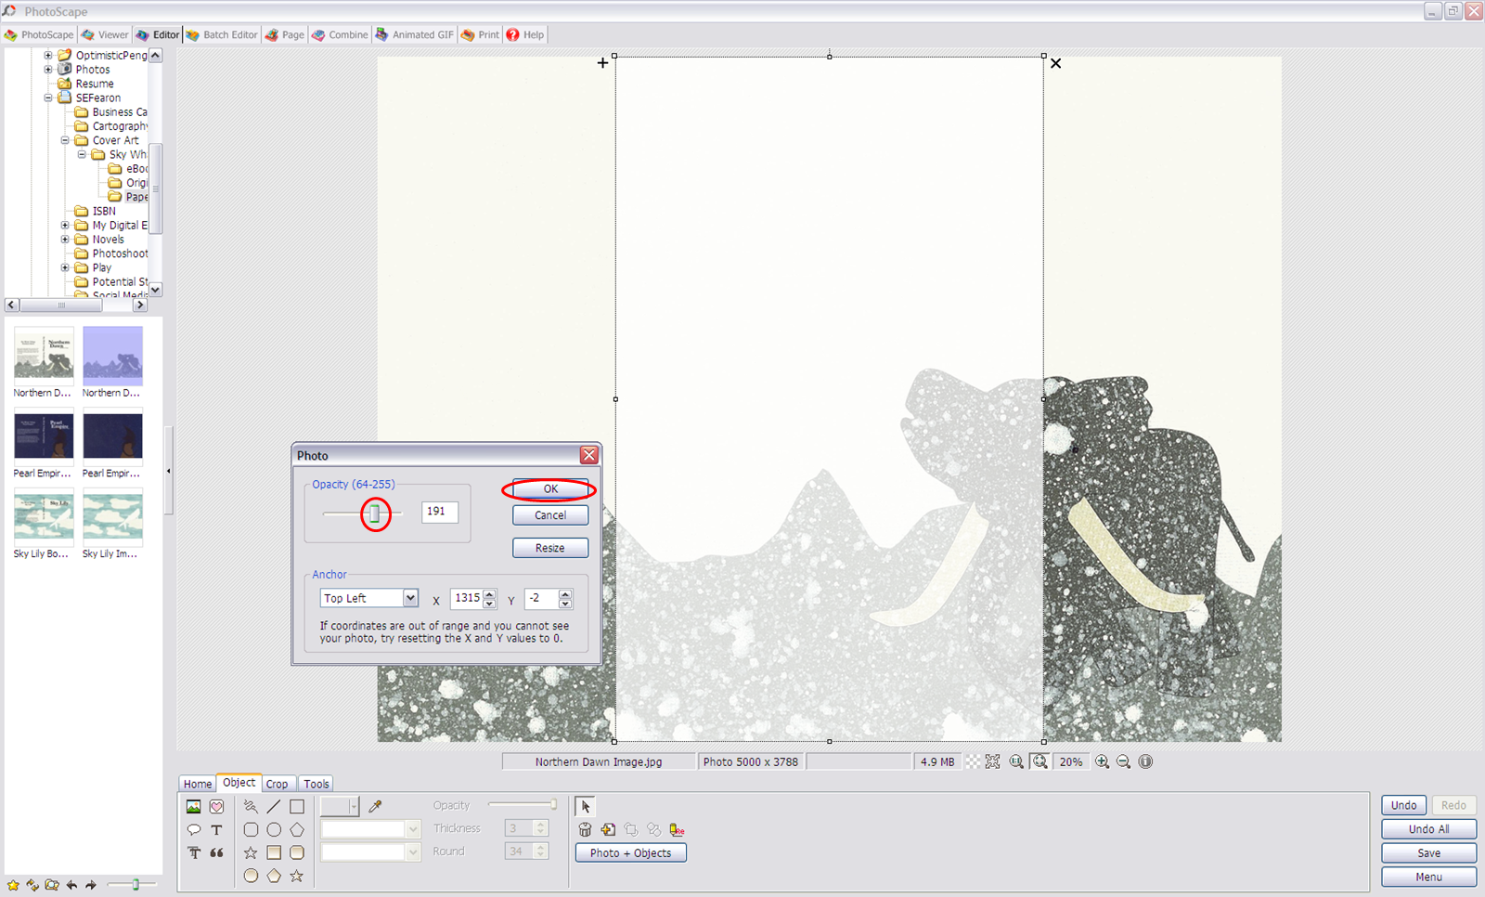The image size is (1485, 897).
Task: Expand the Novels folder in the tree
Action: tap(64, 239)
